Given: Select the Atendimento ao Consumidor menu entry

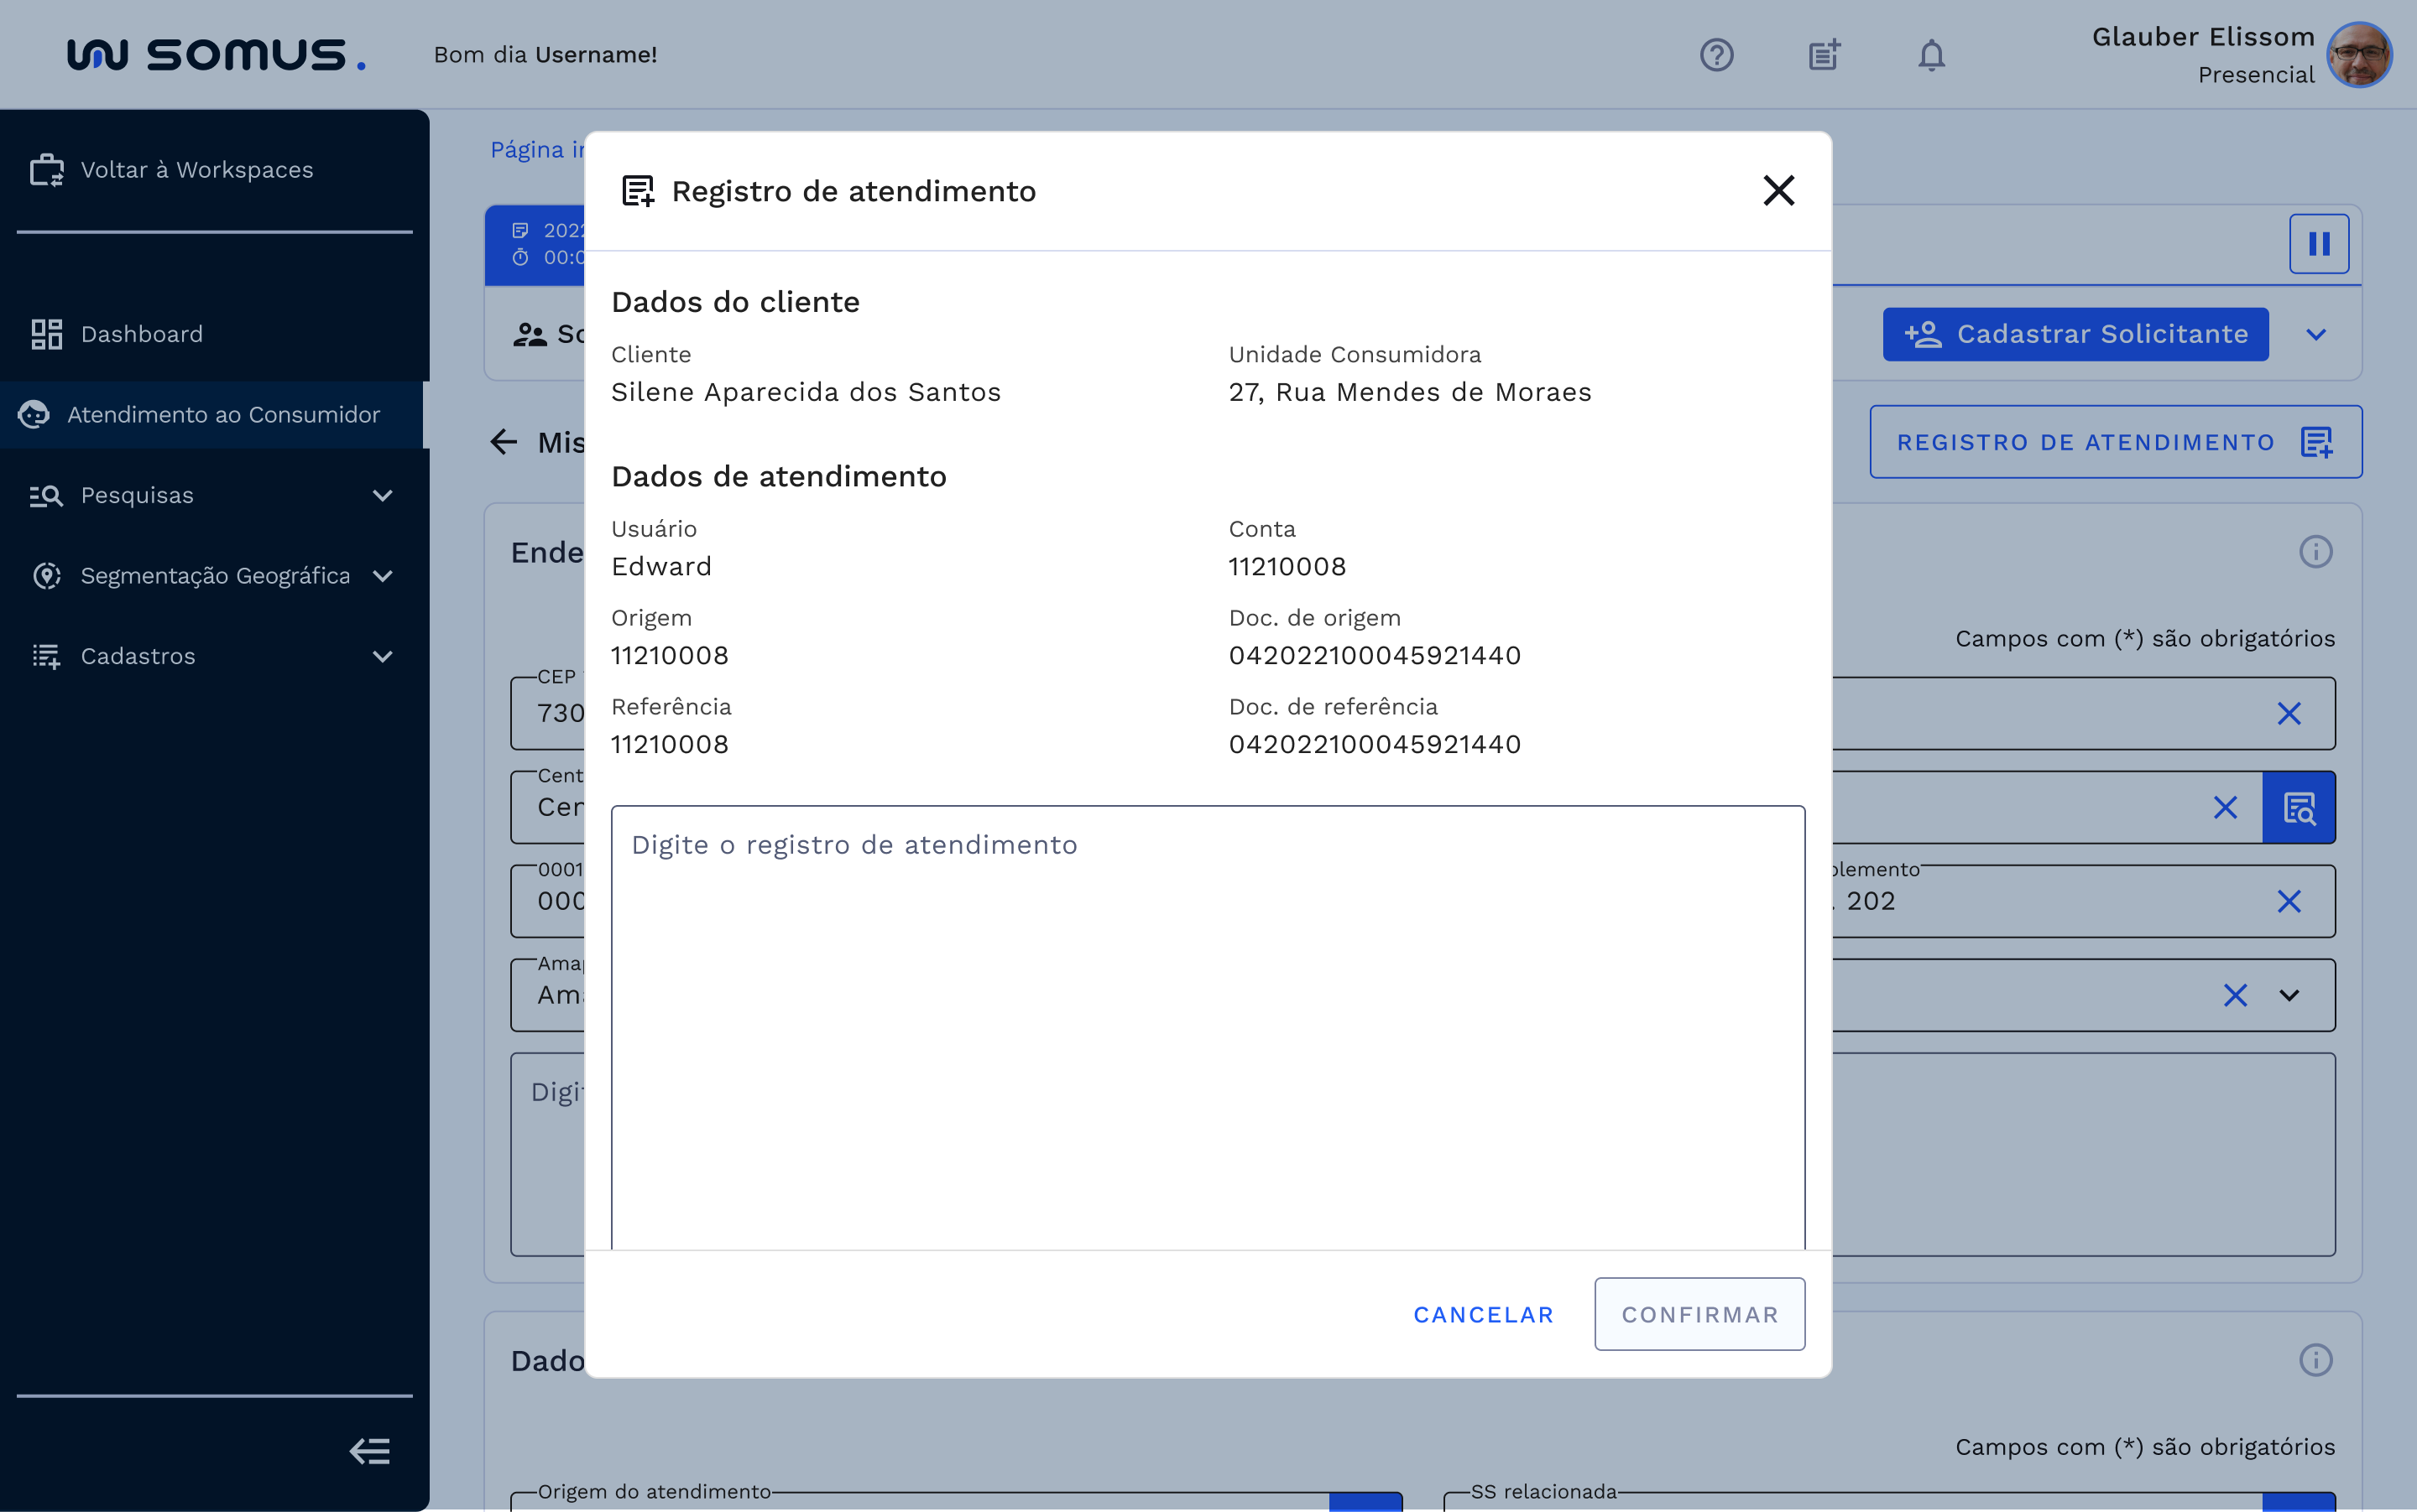Looking at the screenshot, I should pos(223,415).
